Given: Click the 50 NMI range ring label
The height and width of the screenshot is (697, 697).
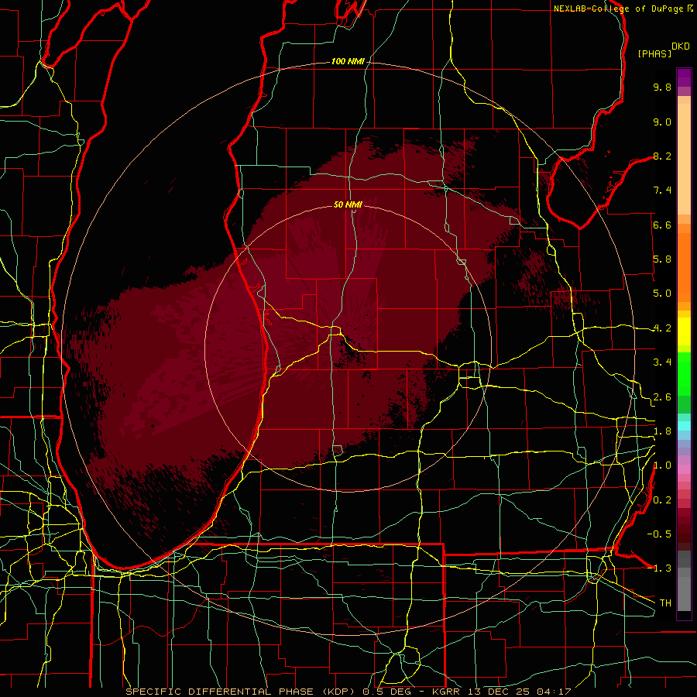Looking at the screenshot, I should click(x=348, y=204).
